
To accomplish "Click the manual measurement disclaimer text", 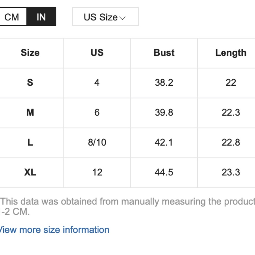I will pyautogui.click(x=127, y=202).
